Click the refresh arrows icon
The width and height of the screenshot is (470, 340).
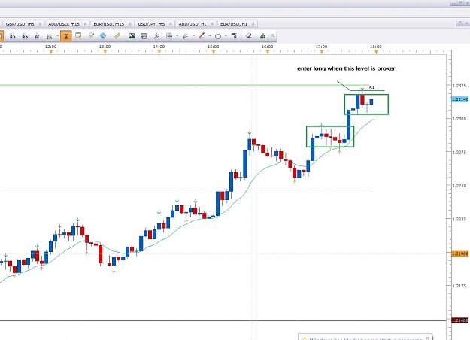tap(91, 36)
